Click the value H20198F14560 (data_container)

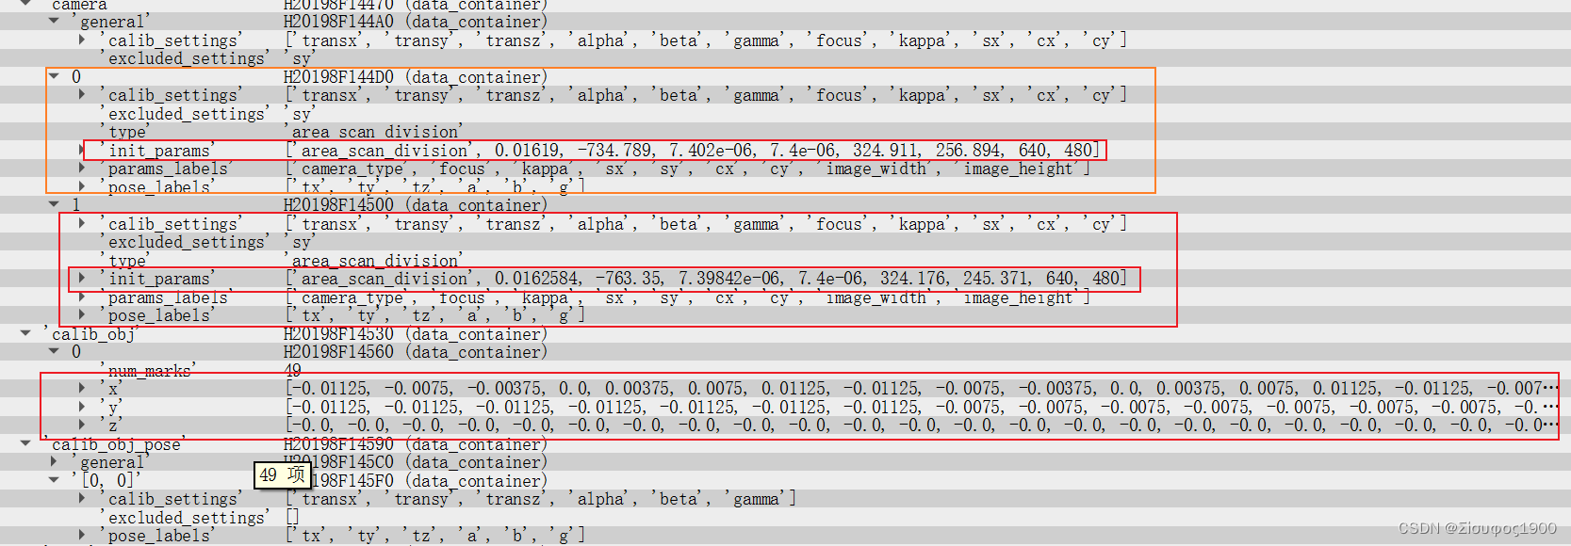[415, 351]
